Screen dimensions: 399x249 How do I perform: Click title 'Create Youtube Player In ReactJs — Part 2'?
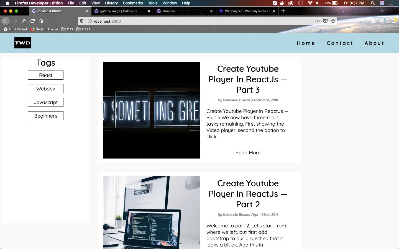coord(248,194)
